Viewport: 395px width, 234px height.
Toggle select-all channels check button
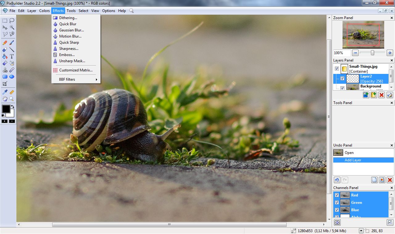pos(390,222)
